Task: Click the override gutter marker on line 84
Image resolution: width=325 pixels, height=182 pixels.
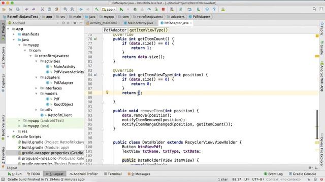Action: [x=95, y=75]
